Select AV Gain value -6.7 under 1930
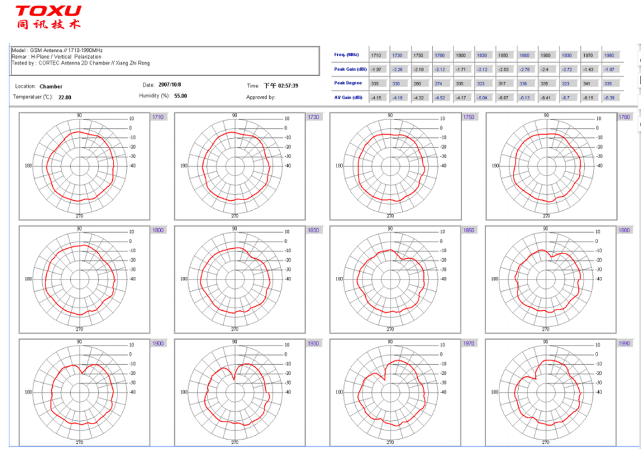Screen dimensions: 641x449 point(570,97)
